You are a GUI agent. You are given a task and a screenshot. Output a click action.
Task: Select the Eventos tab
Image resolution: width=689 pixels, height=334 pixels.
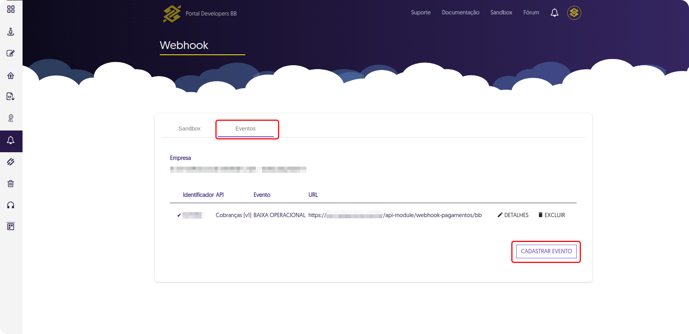(245, 129)
